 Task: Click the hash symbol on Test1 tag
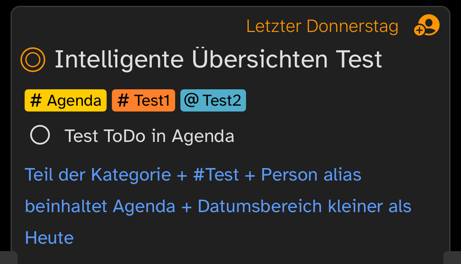(123, 101)
